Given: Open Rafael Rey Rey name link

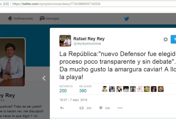Looking at the screenshot, I should 89,39.
